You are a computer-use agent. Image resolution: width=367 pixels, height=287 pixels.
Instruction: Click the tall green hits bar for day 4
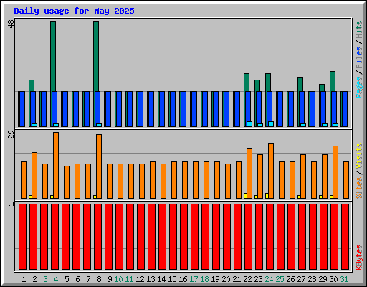pos(53,56)
